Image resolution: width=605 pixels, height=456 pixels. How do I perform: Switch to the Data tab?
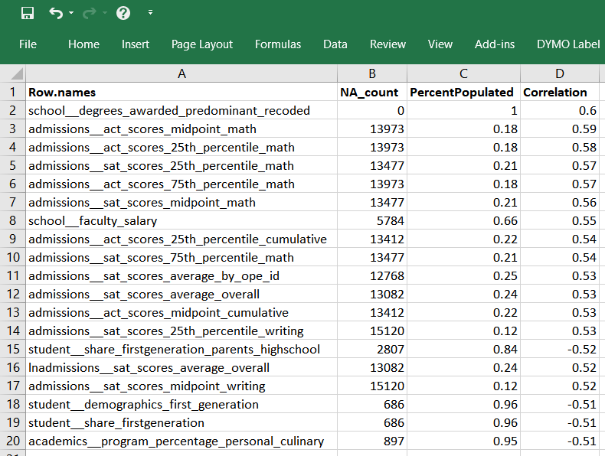(335, 44)
